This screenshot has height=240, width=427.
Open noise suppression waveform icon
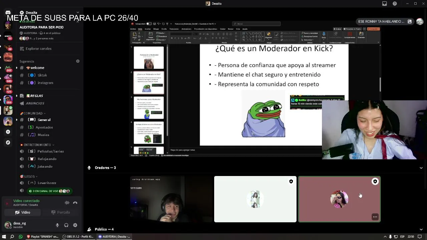click(x=67, y=203)
